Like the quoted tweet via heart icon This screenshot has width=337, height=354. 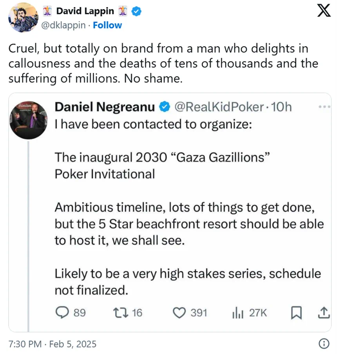(179, 312)
